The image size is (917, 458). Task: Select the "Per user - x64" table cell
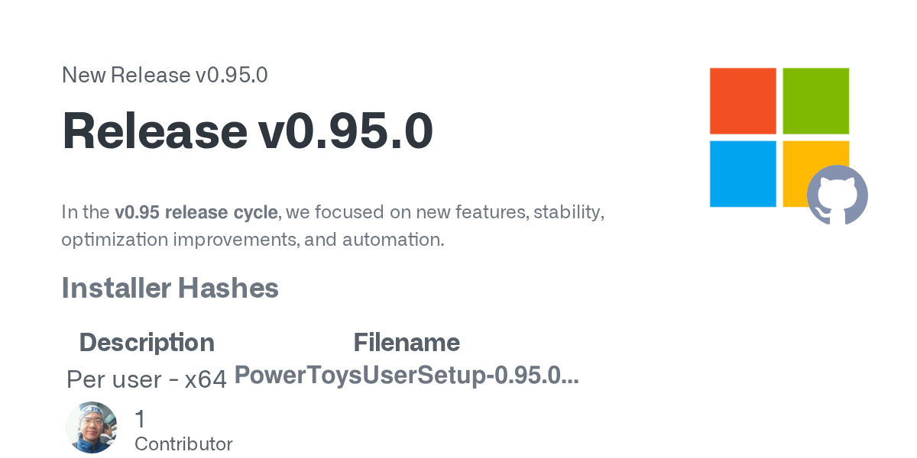coord(147,379)
